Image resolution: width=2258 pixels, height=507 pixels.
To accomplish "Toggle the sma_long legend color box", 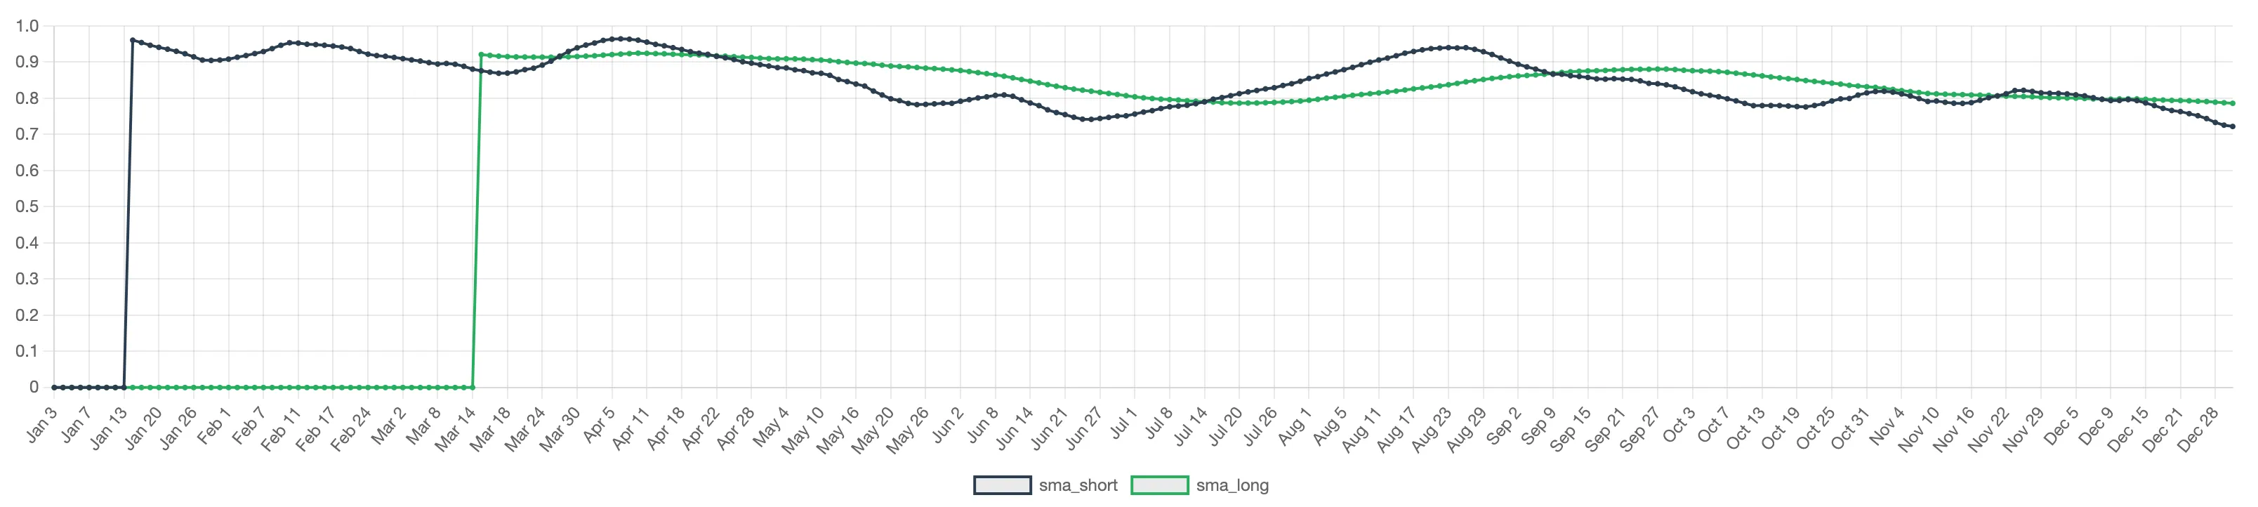I will [1158, 485].
